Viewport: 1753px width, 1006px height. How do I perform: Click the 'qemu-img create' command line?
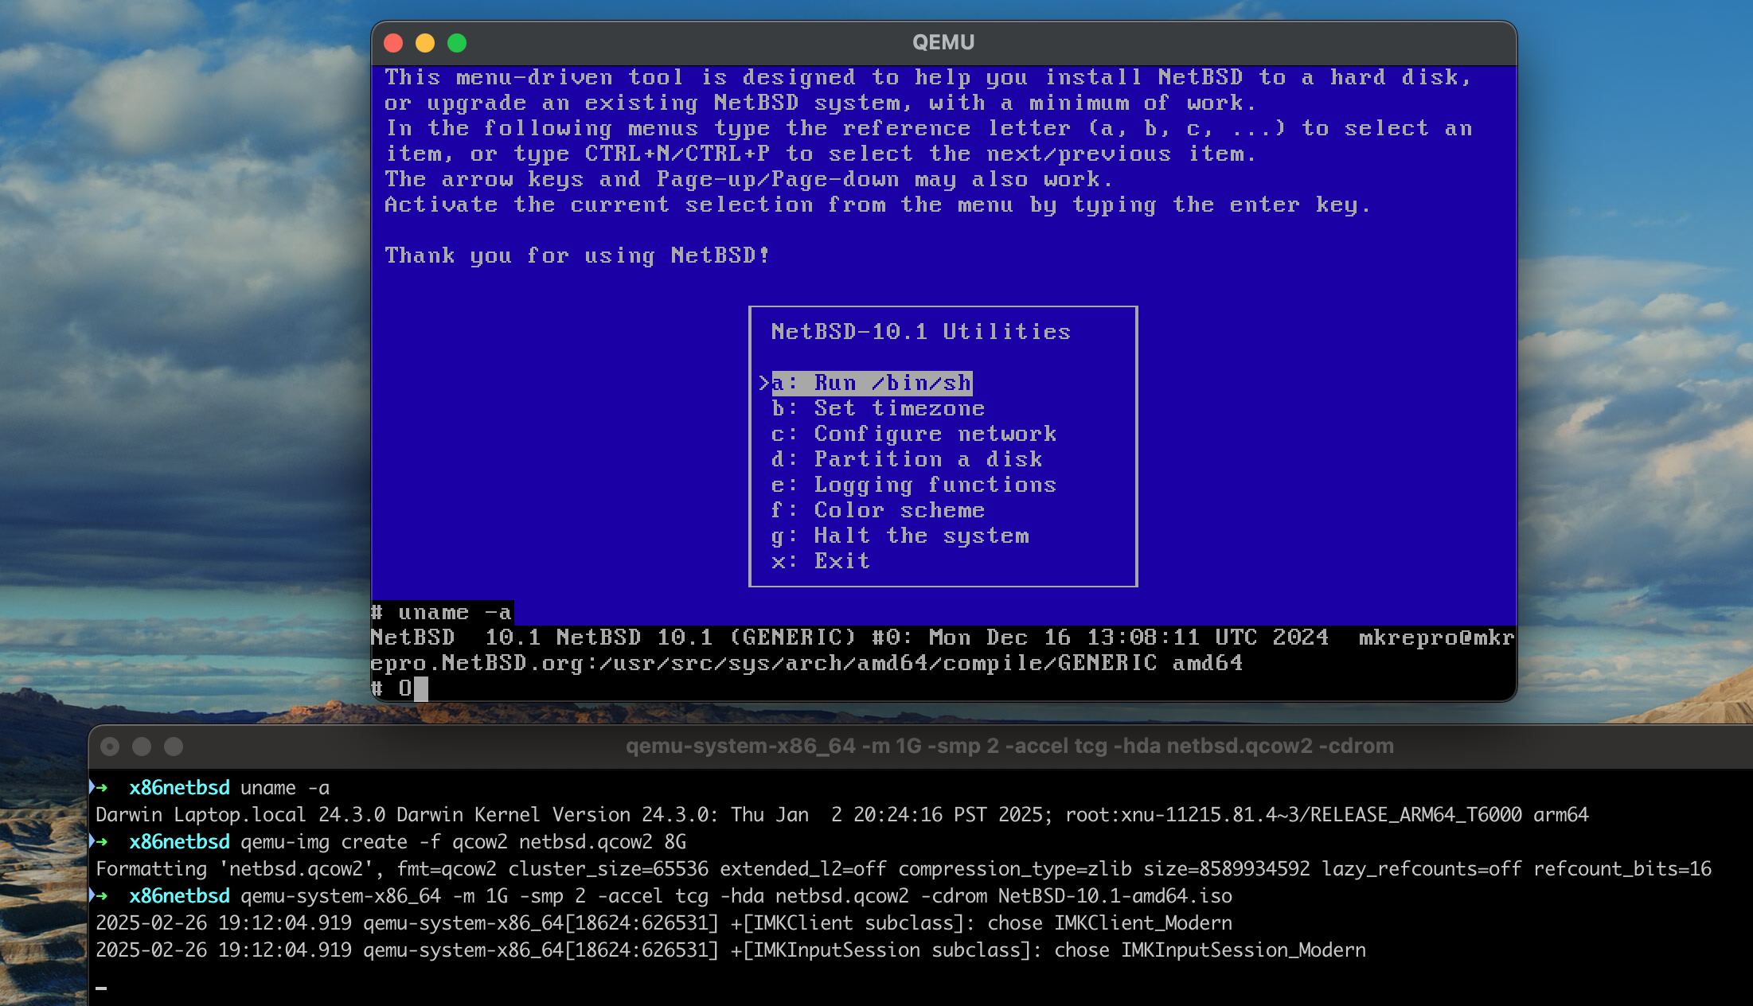click(x=463, y=842)
